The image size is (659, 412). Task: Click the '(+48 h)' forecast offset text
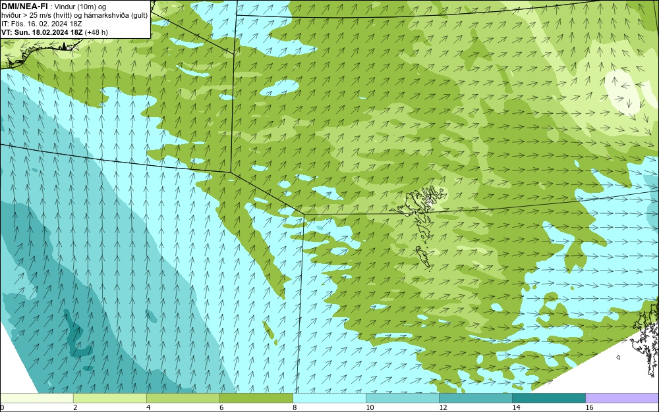[x=96, y=32]
